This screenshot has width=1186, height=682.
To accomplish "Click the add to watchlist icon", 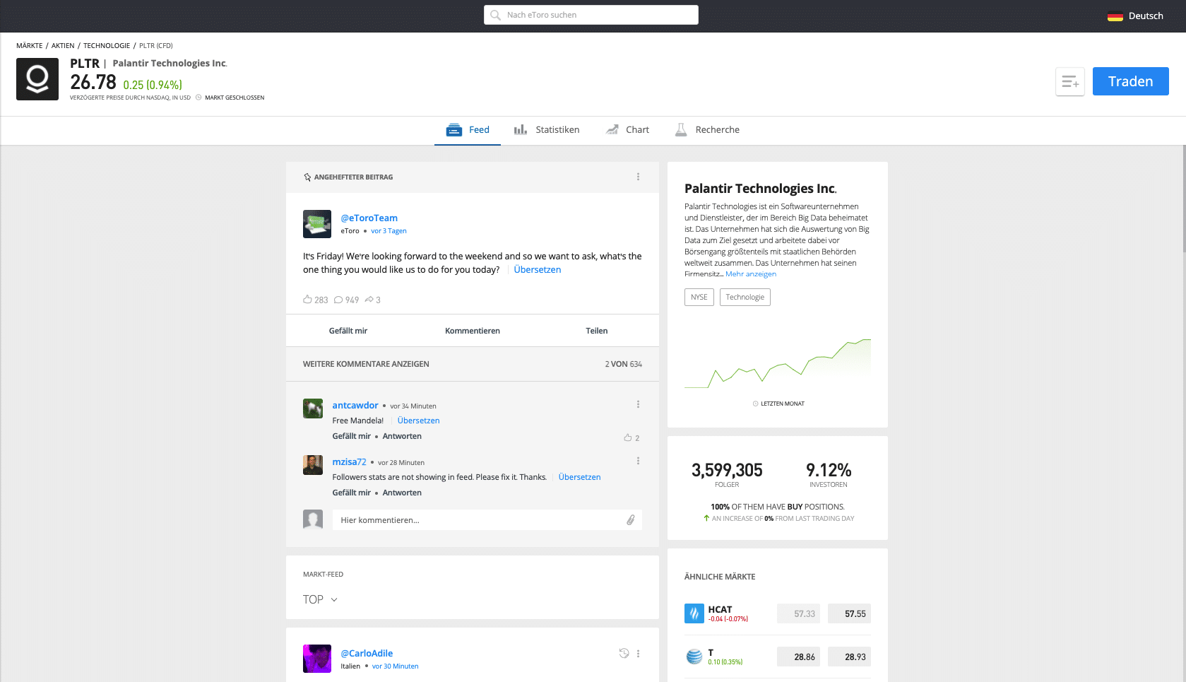I will click(1070, 82).
